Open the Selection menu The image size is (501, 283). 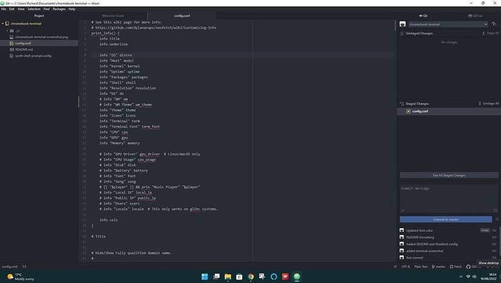34,9
